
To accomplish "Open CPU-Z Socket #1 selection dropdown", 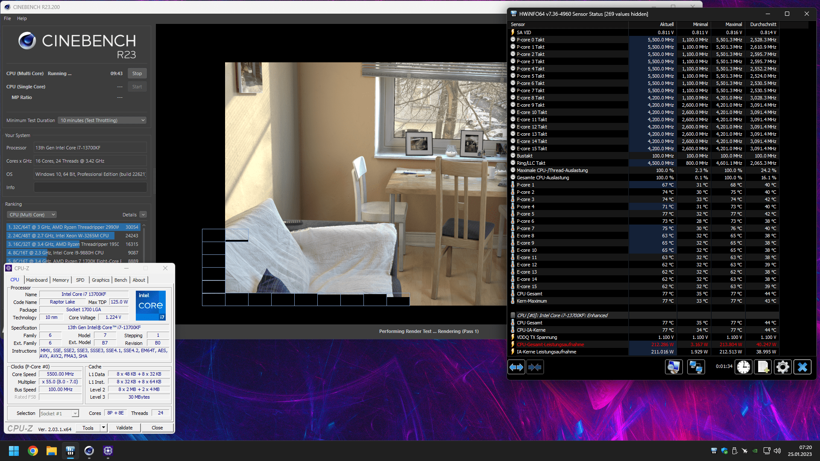I will tap(59, 413).
